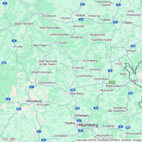142x142 pixels.
Task: Select the Fulda town marker
Action: point(14,46)
